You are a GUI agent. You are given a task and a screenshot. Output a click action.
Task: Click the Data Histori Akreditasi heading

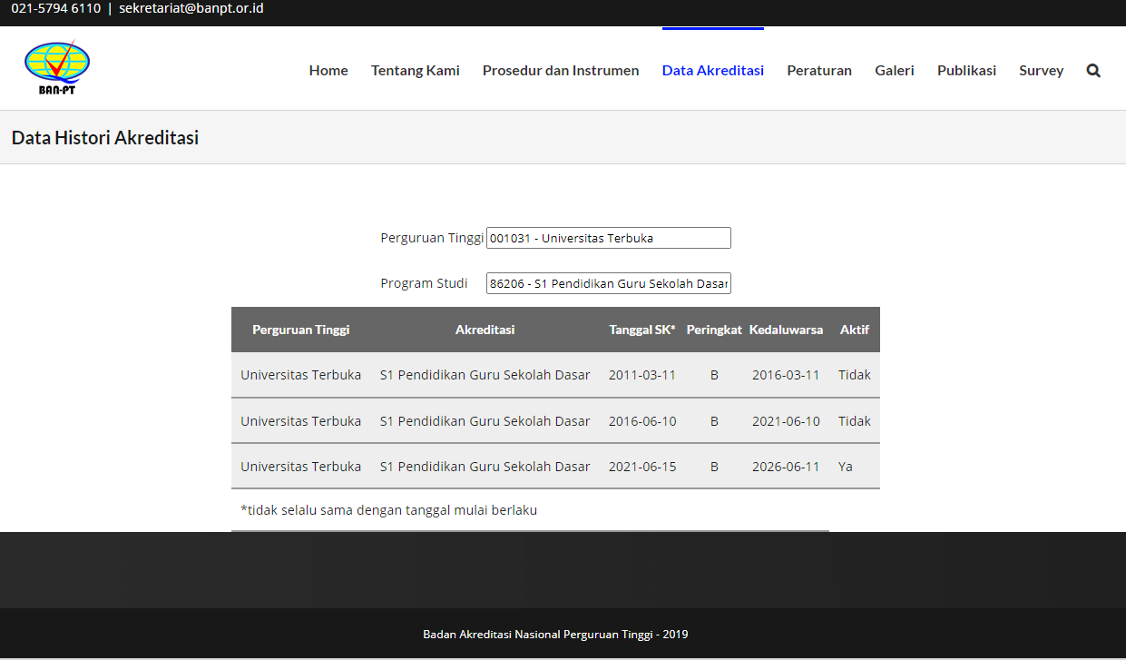[105, 138]
